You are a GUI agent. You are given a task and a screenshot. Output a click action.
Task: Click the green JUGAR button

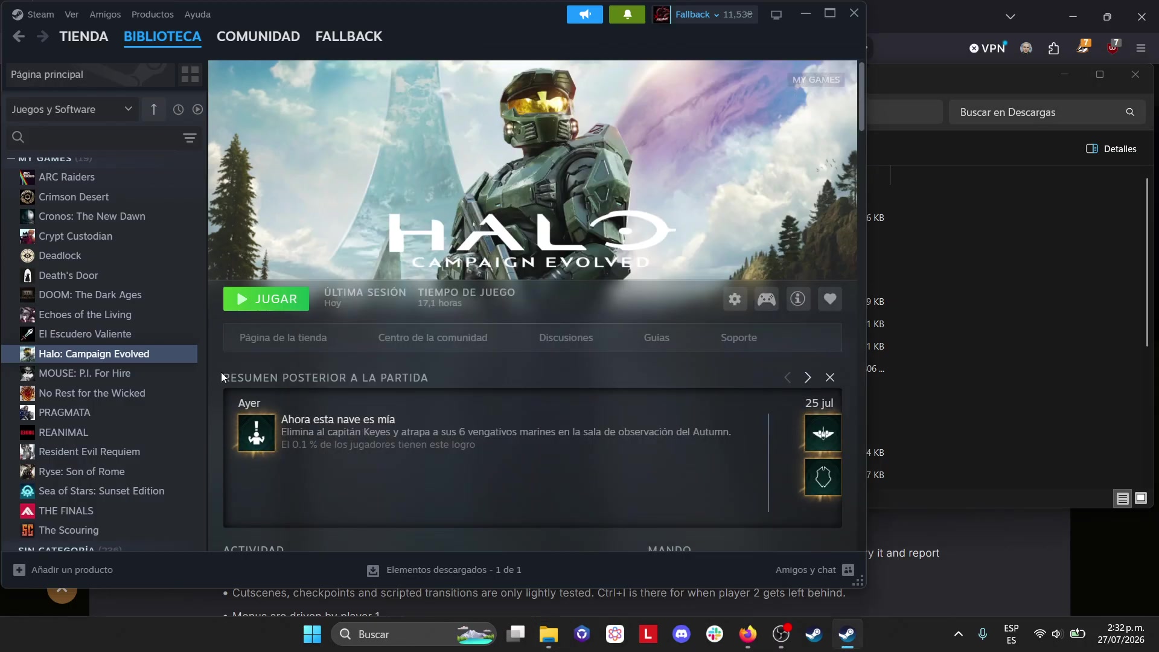[266, 299]
